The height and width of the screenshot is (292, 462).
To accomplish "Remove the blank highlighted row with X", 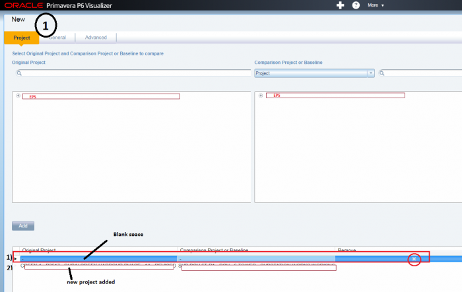I will [x=414, y=259].
